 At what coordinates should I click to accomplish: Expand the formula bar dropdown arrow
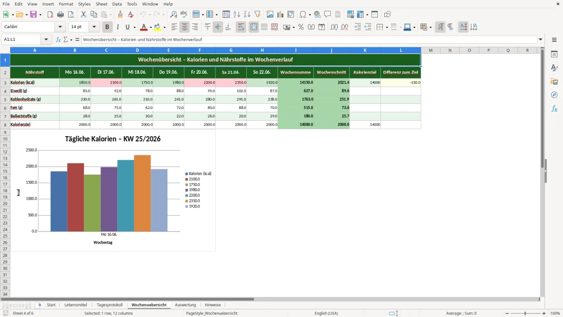coord(540,40)
